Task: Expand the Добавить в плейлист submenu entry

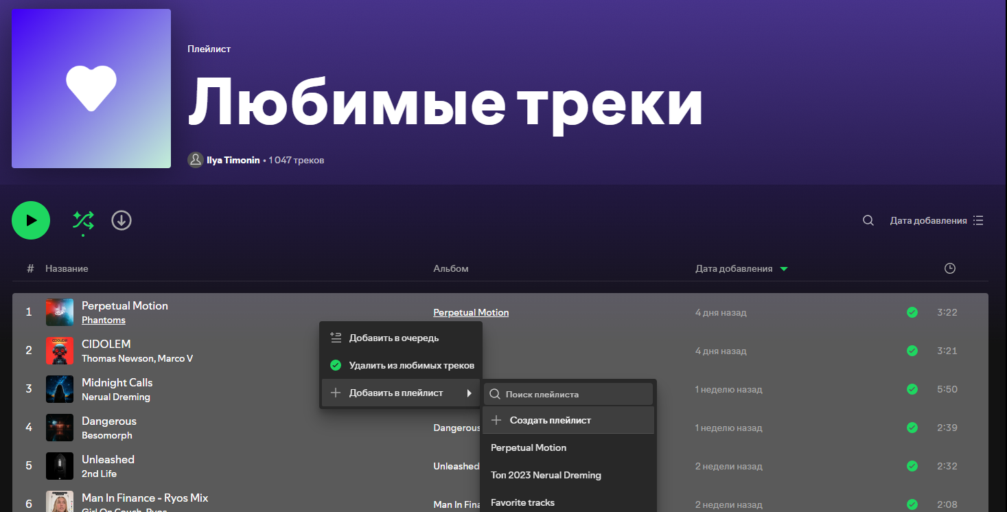Action: pyautogui.click(x=401, y=393)
